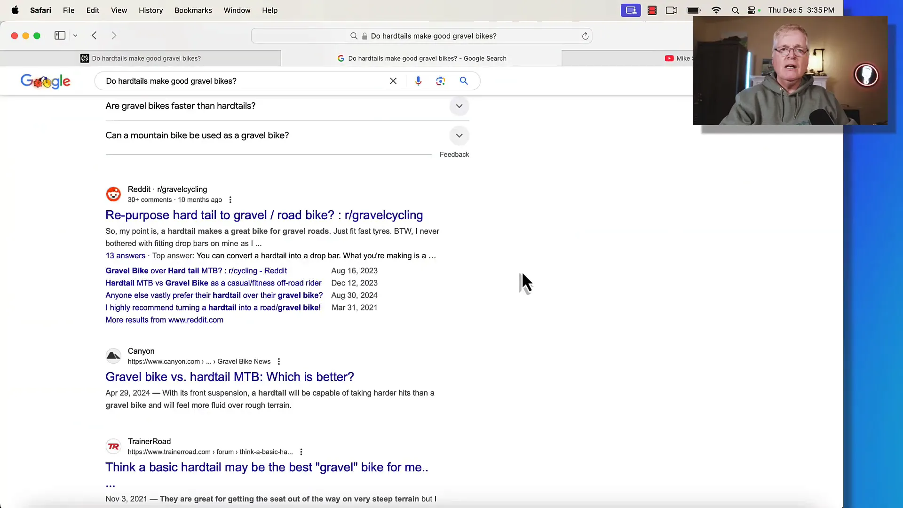This screenshot has width=903, height=508.
Task: Open the File menu
Action: tap(69, 10)
